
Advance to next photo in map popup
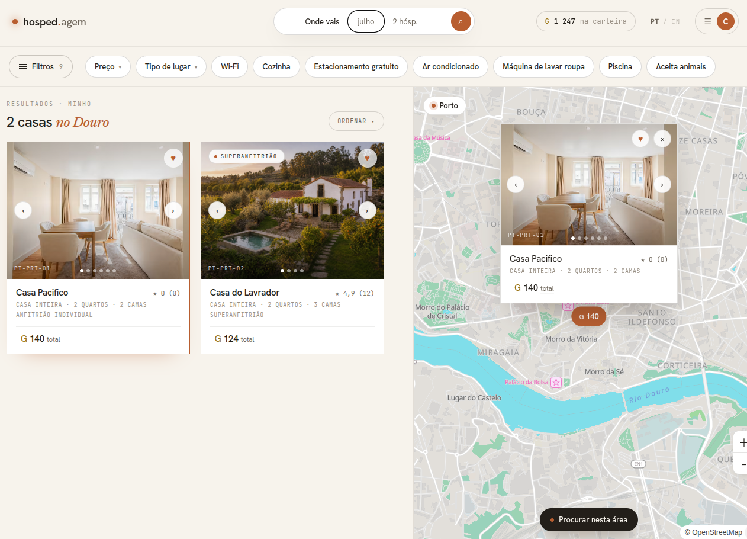[x=662, y=185]
